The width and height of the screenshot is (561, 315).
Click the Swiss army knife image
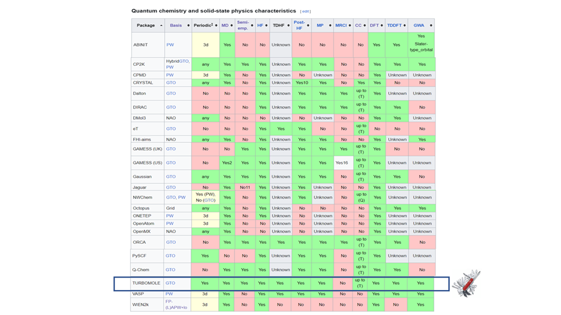click(x=465, y=283)
